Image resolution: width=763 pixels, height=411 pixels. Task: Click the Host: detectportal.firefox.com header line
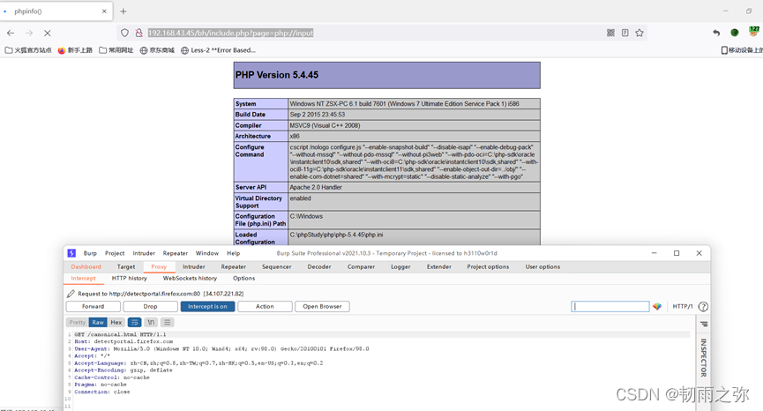click(x=123, y=341)
